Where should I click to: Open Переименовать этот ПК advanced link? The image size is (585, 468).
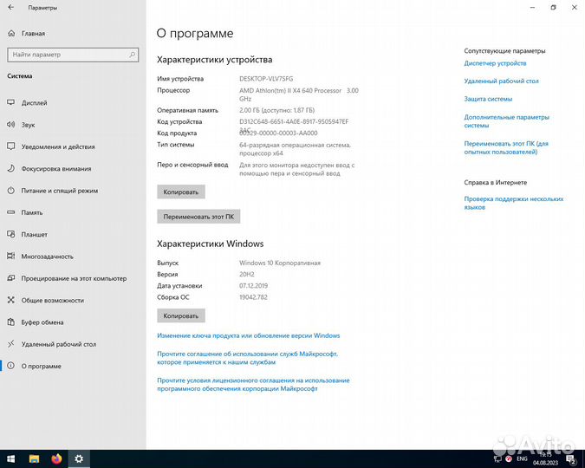click(x=506, y=148)
